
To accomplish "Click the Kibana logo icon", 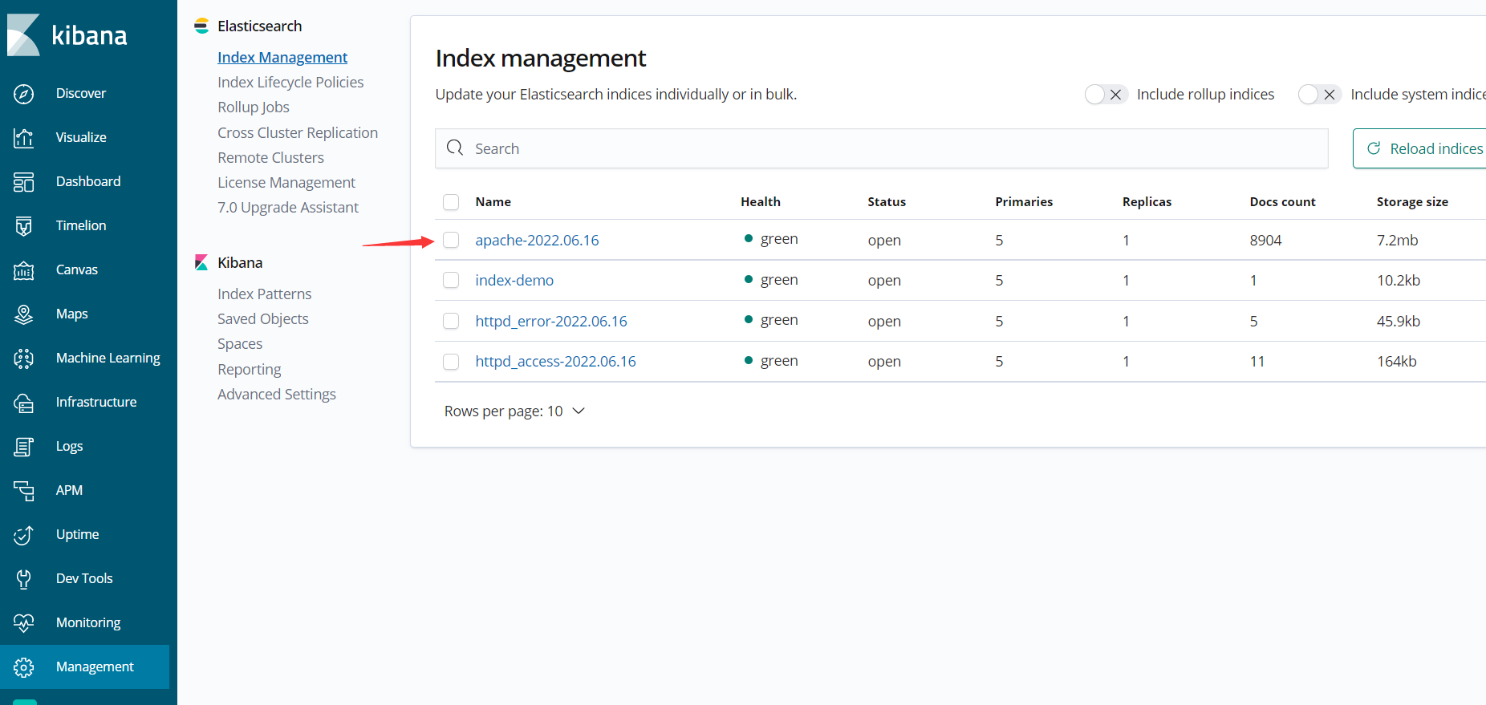I will pos(24,35).
